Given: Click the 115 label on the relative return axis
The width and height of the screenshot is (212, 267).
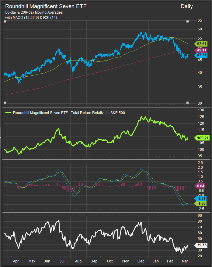Looking at the screenshot, I should point(201,130).
